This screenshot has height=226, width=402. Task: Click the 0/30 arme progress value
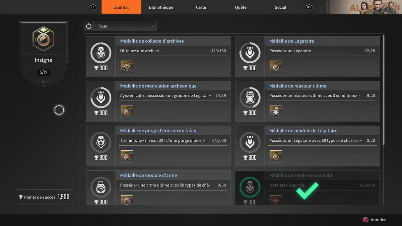(x=222, y=185)
